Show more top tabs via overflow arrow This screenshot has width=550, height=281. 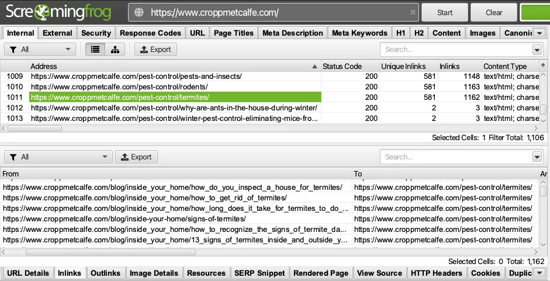(539, 33)
